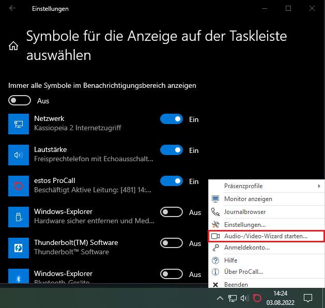
Task: Disable the Netzwerk taskbar icon toggle
Action: point(172,119)
